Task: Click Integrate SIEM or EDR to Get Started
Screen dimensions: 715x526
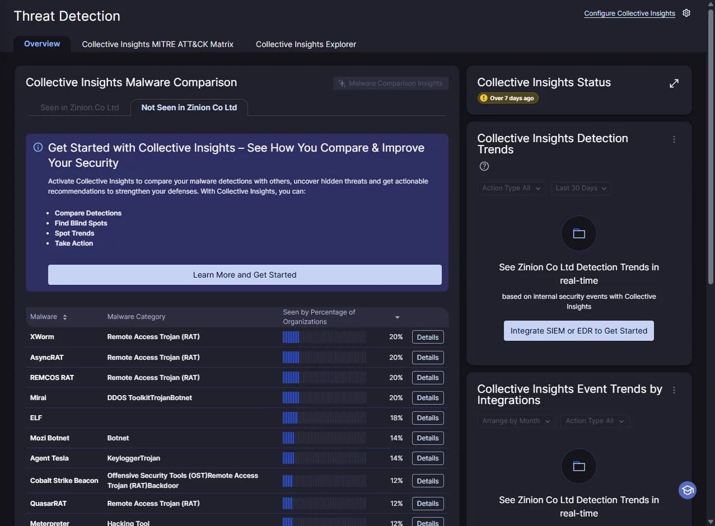Action: click(x=579, y=331)
